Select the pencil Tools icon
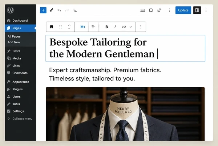 (52, 10)
